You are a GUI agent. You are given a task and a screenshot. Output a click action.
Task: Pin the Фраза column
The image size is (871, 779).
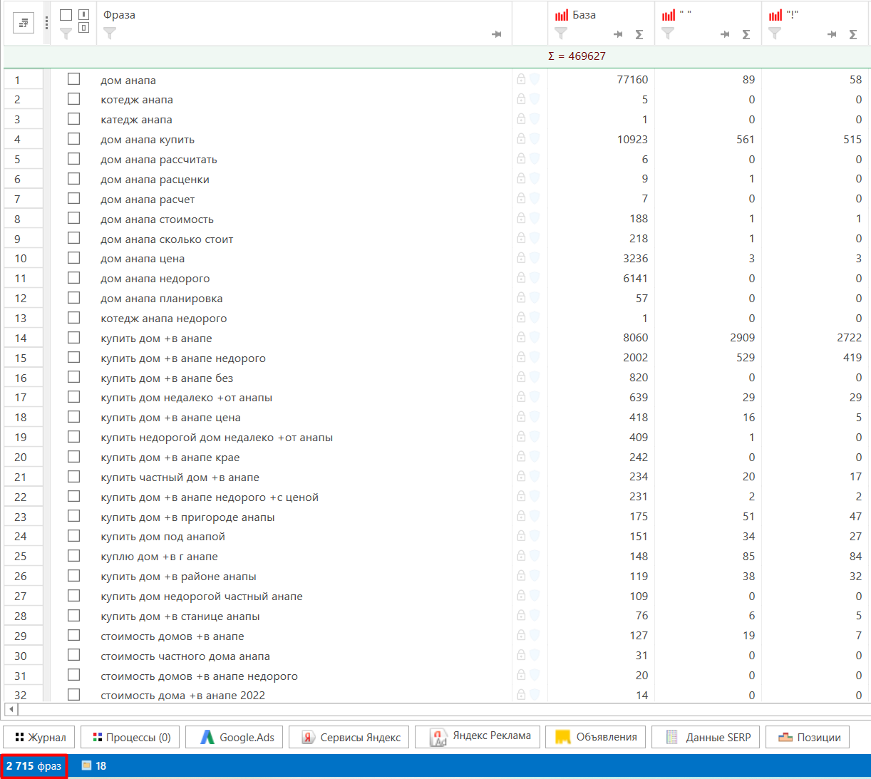497,34
